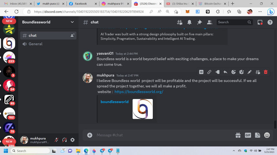Image resolution: width=277 pixels, height=155 pixels.
Task: Click yasvani01's avatar
Action: point(87,56)
